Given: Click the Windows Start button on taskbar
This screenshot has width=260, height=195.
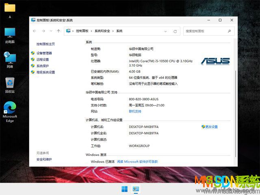Looking at the screenshot, I should pyautogui.click(x=125, y=189).
